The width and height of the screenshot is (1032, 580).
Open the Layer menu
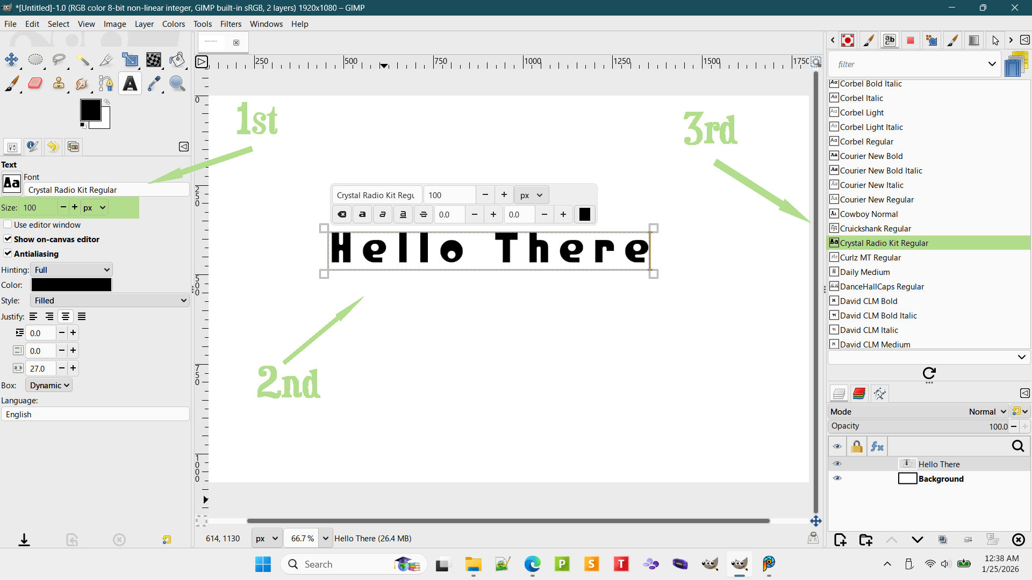pos(144,24)
